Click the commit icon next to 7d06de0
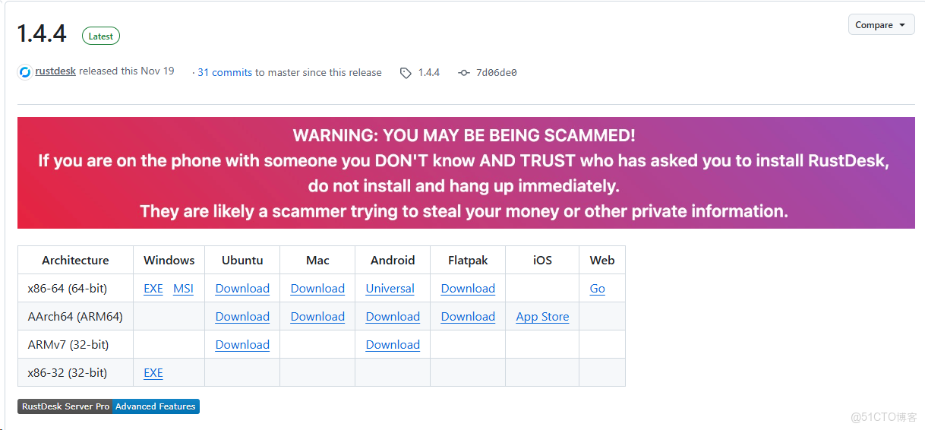This screenshot has height=430, width=925. [x=464, y=73]
